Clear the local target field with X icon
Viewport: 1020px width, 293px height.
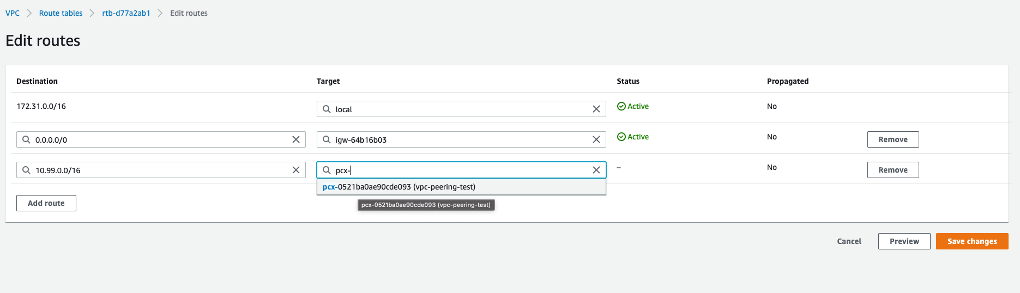click(x=596, y=109)
